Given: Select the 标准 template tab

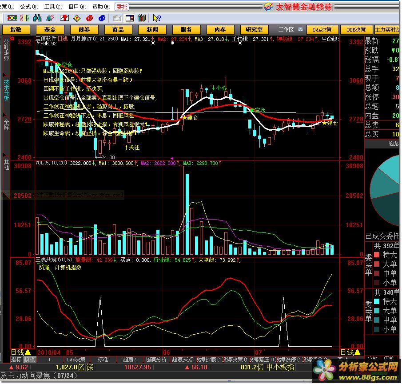Looking at the screenshot, I should pos(103,360).
